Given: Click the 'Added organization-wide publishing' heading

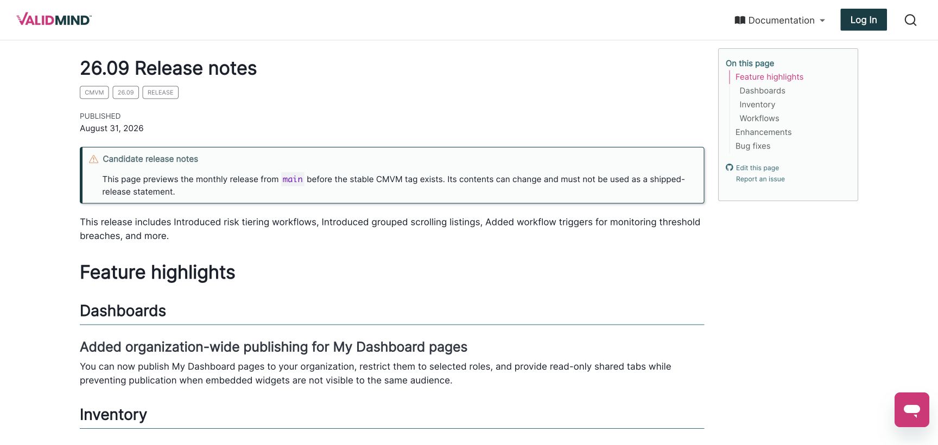Looking at the screenshot, I should click(274, 347).
